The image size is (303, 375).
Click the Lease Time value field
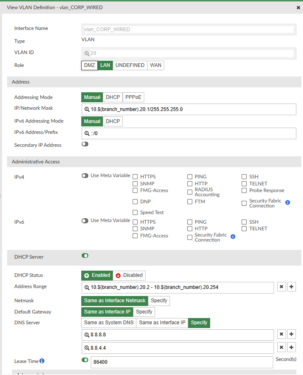[x=182, y=362]
